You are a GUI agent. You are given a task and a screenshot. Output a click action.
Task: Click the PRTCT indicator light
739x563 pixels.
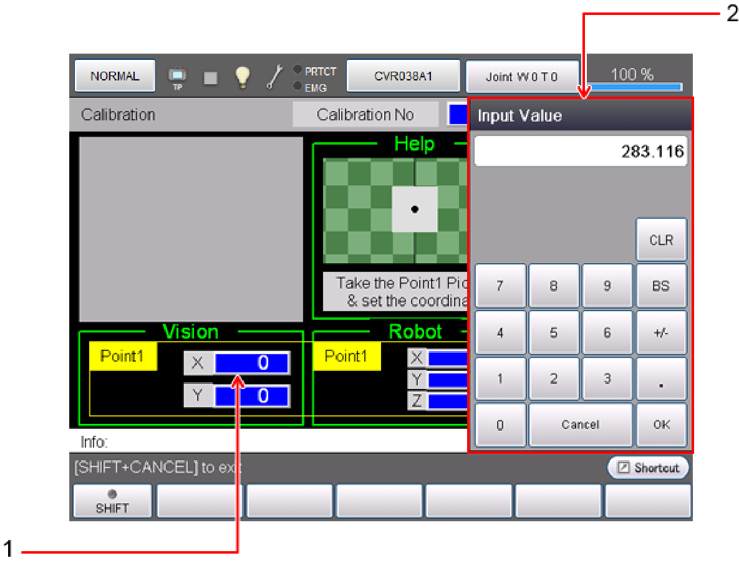tap(297, 70)
